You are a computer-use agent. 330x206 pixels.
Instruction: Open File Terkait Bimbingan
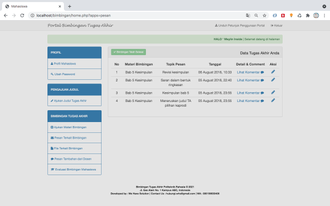67,148
